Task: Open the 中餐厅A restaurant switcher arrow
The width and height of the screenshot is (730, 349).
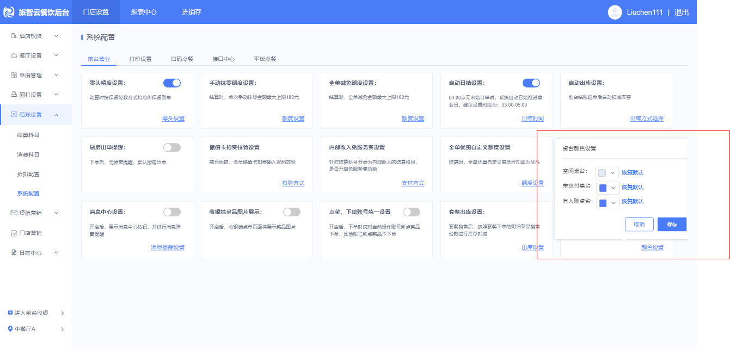Action: 63,329
